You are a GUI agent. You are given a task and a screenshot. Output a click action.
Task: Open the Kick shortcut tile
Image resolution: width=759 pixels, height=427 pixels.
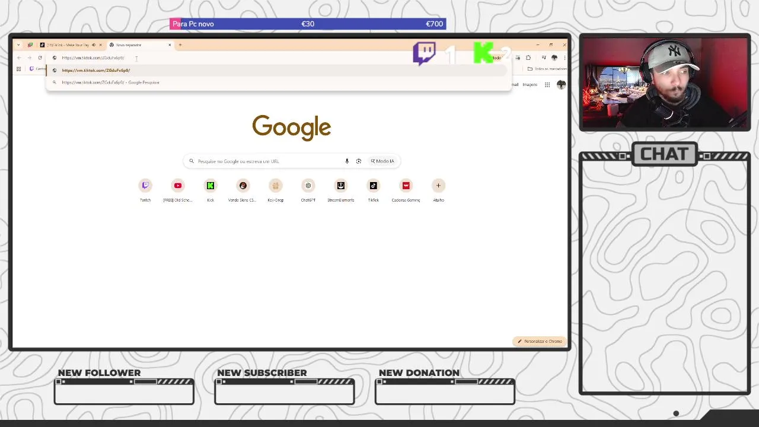211,190
